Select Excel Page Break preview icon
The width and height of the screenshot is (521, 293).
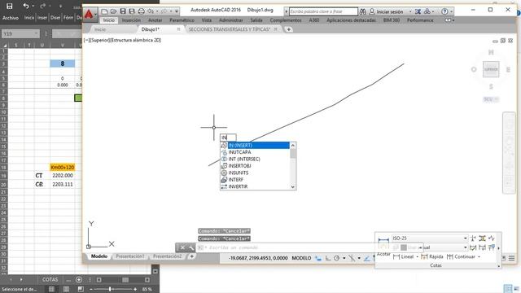[81, 290]
